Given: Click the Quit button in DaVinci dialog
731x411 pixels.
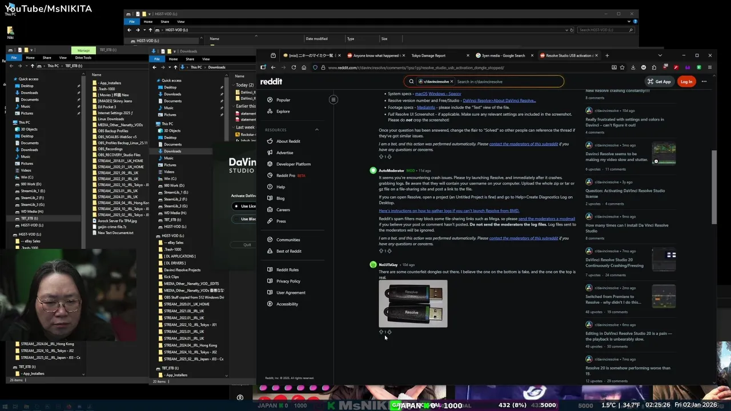Looking at the screenshot, I should [x=247, y=244].
